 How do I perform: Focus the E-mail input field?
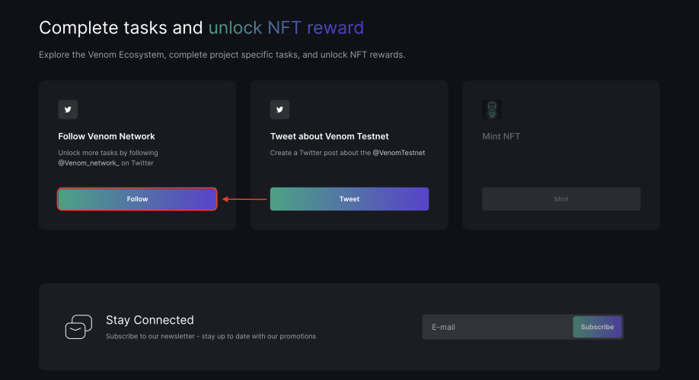[x=497, y=327]
